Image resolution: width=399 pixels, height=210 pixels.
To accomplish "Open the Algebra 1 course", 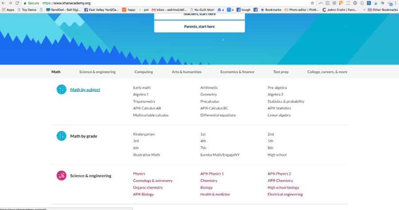I will tap(141, 94).
